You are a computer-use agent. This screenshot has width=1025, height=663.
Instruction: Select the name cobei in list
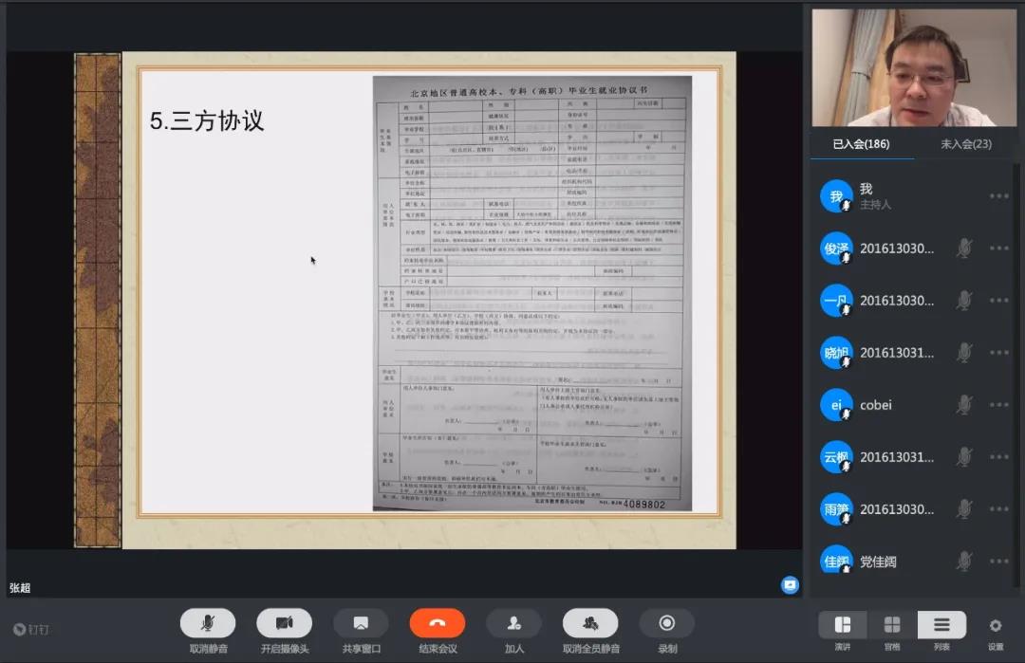pyautogui.click(x=876, y=405)
